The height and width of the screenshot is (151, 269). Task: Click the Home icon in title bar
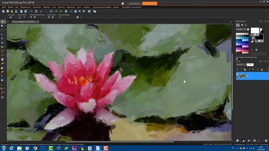pyautogui.click(x=123, y=3)
